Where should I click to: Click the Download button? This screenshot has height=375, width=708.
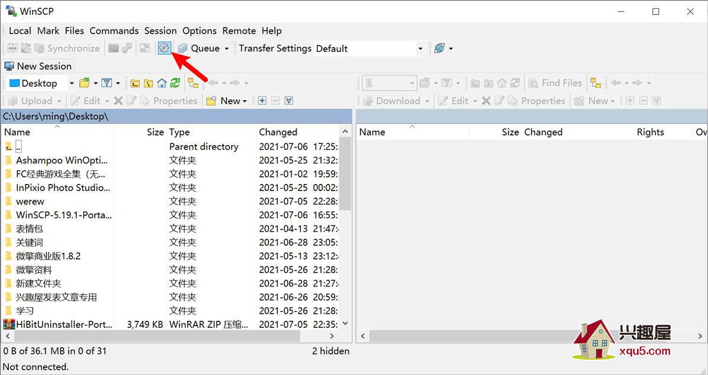point(391,101)
